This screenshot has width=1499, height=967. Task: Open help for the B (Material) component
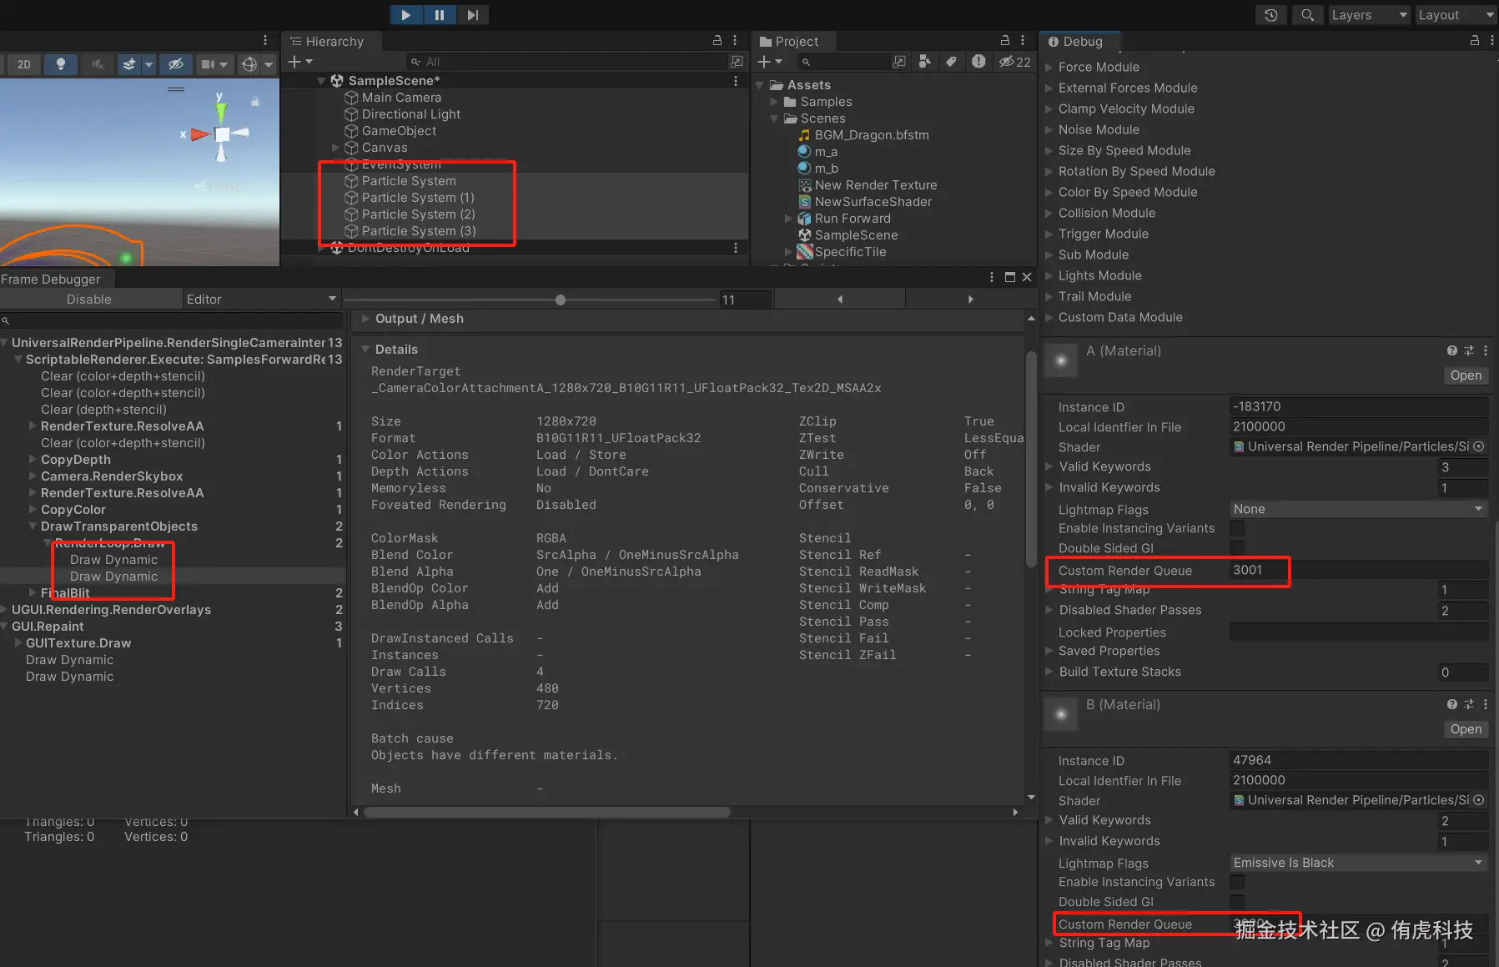[1452, 705]
